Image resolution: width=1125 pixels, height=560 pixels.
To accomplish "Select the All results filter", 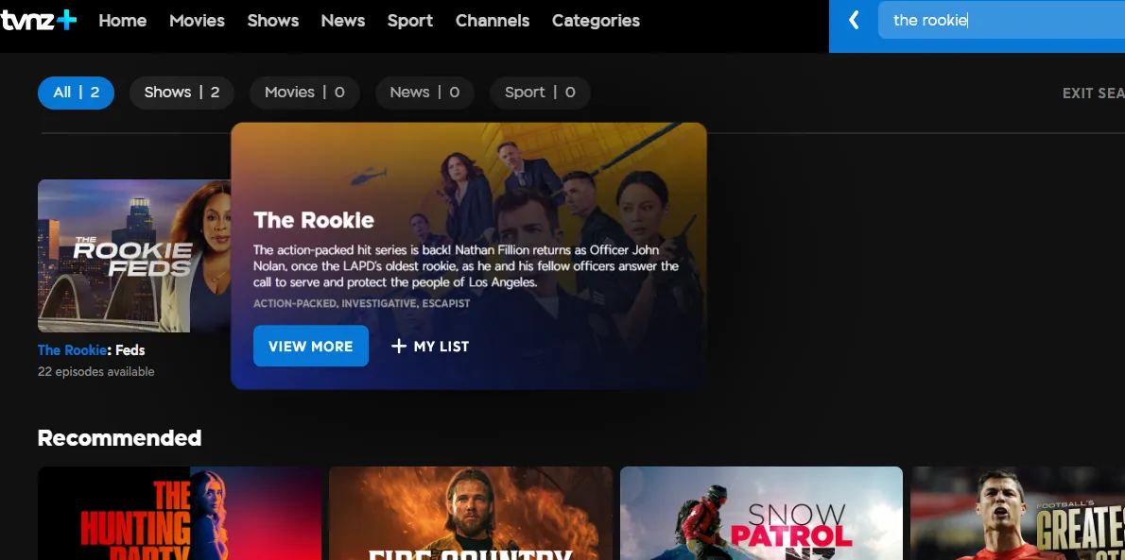I will coord(76,93).
